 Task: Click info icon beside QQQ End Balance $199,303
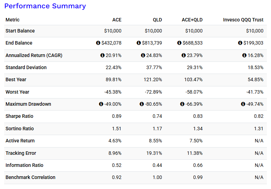point(240,43)
